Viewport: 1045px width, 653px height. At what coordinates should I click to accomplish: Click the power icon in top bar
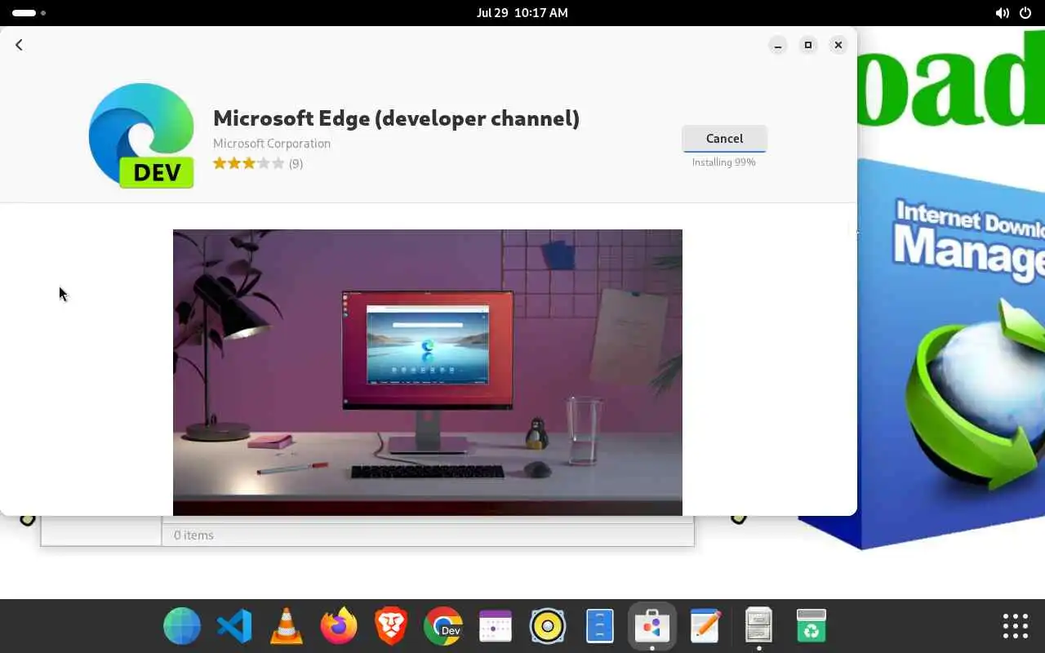[x=1026, y=13]
